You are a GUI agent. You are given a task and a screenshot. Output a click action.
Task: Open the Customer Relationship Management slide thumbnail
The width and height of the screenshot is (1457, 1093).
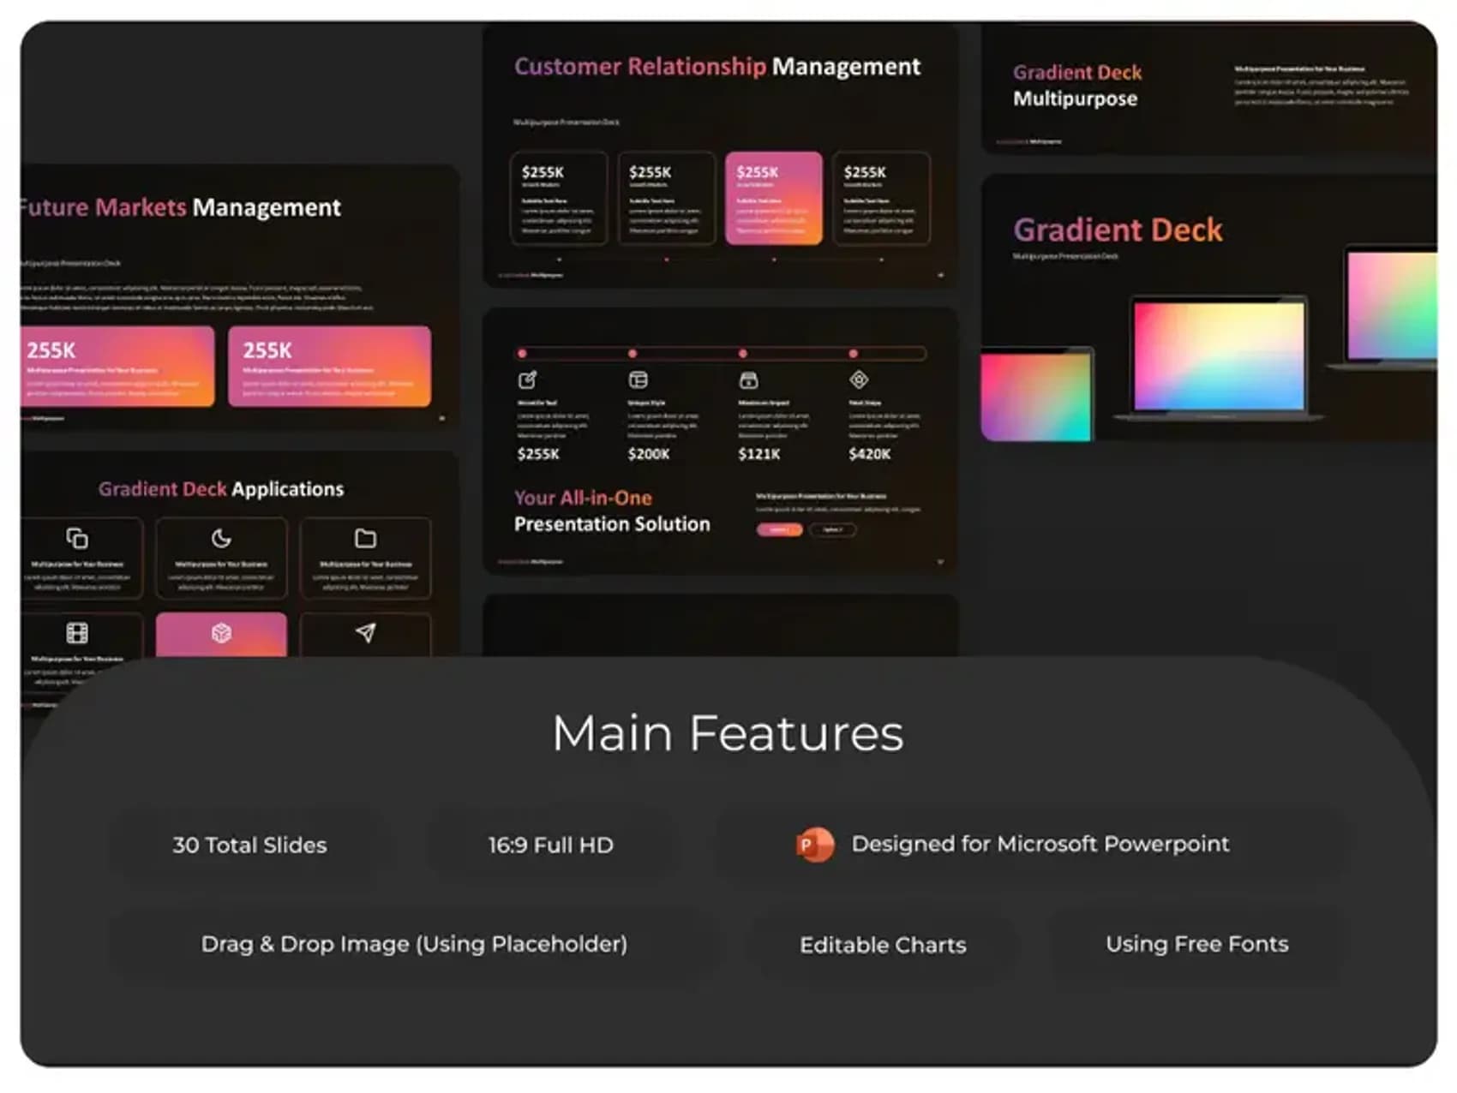(x=720, y=155)
